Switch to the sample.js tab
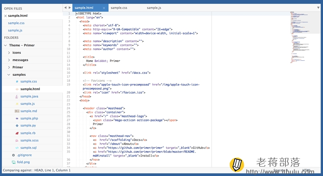The width and height of the screenshot is (323, 176). click(x=154, y=8)
